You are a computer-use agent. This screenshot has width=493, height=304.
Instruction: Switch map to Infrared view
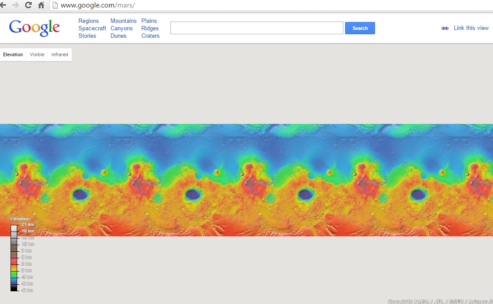(x=59, y=54)
